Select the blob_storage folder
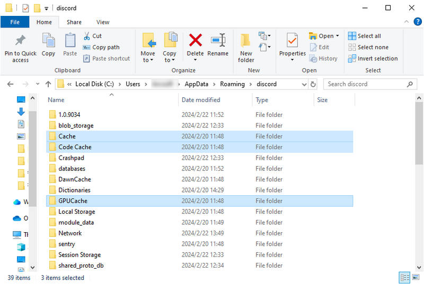This screenshot has width=424, height=284. [x=200, y=125]
